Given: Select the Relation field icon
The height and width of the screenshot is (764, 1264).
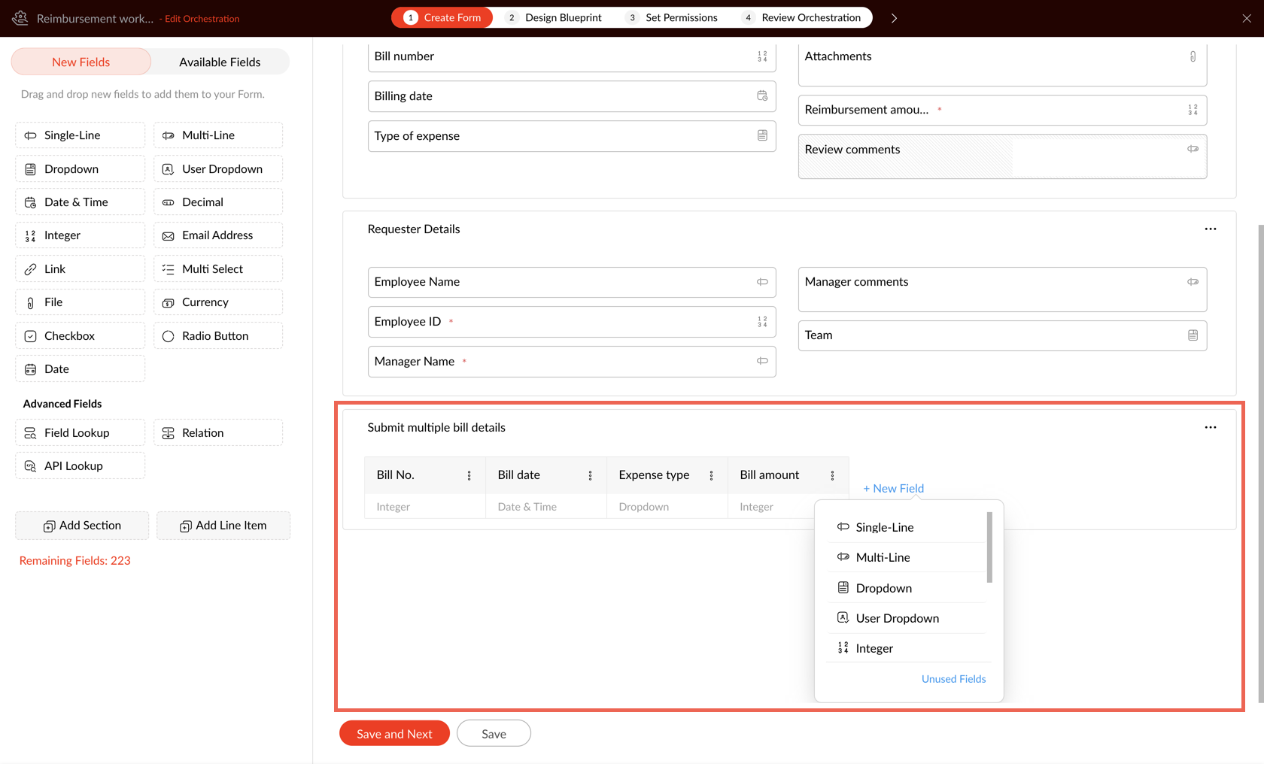Looking at the screenshot, I should click(x=168, y=433).
